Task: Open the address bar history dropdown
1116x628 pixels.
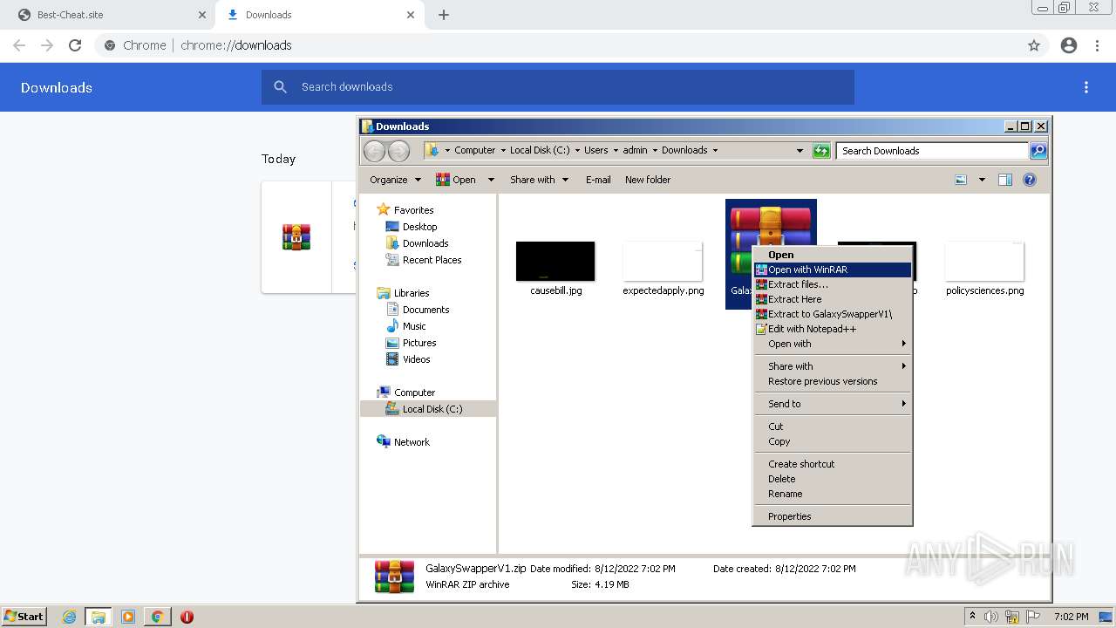Action: click(x=800, y=151)
